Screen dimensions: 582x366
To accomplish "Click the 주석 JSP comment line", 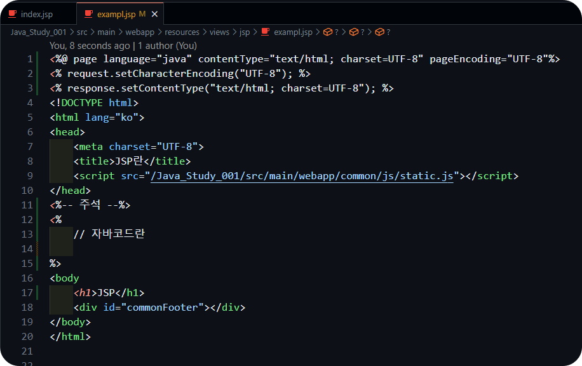I will click(90, 205).
